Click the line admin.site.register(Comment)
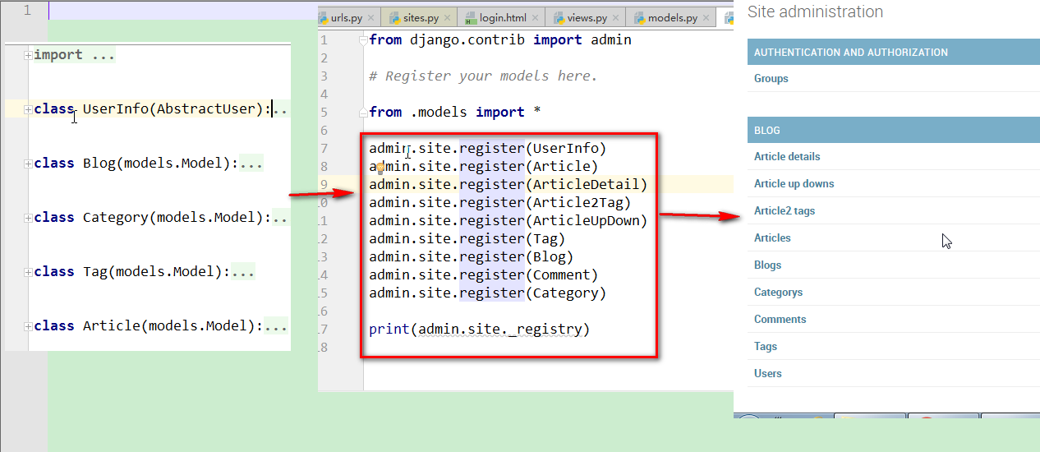 coord(483,275)
